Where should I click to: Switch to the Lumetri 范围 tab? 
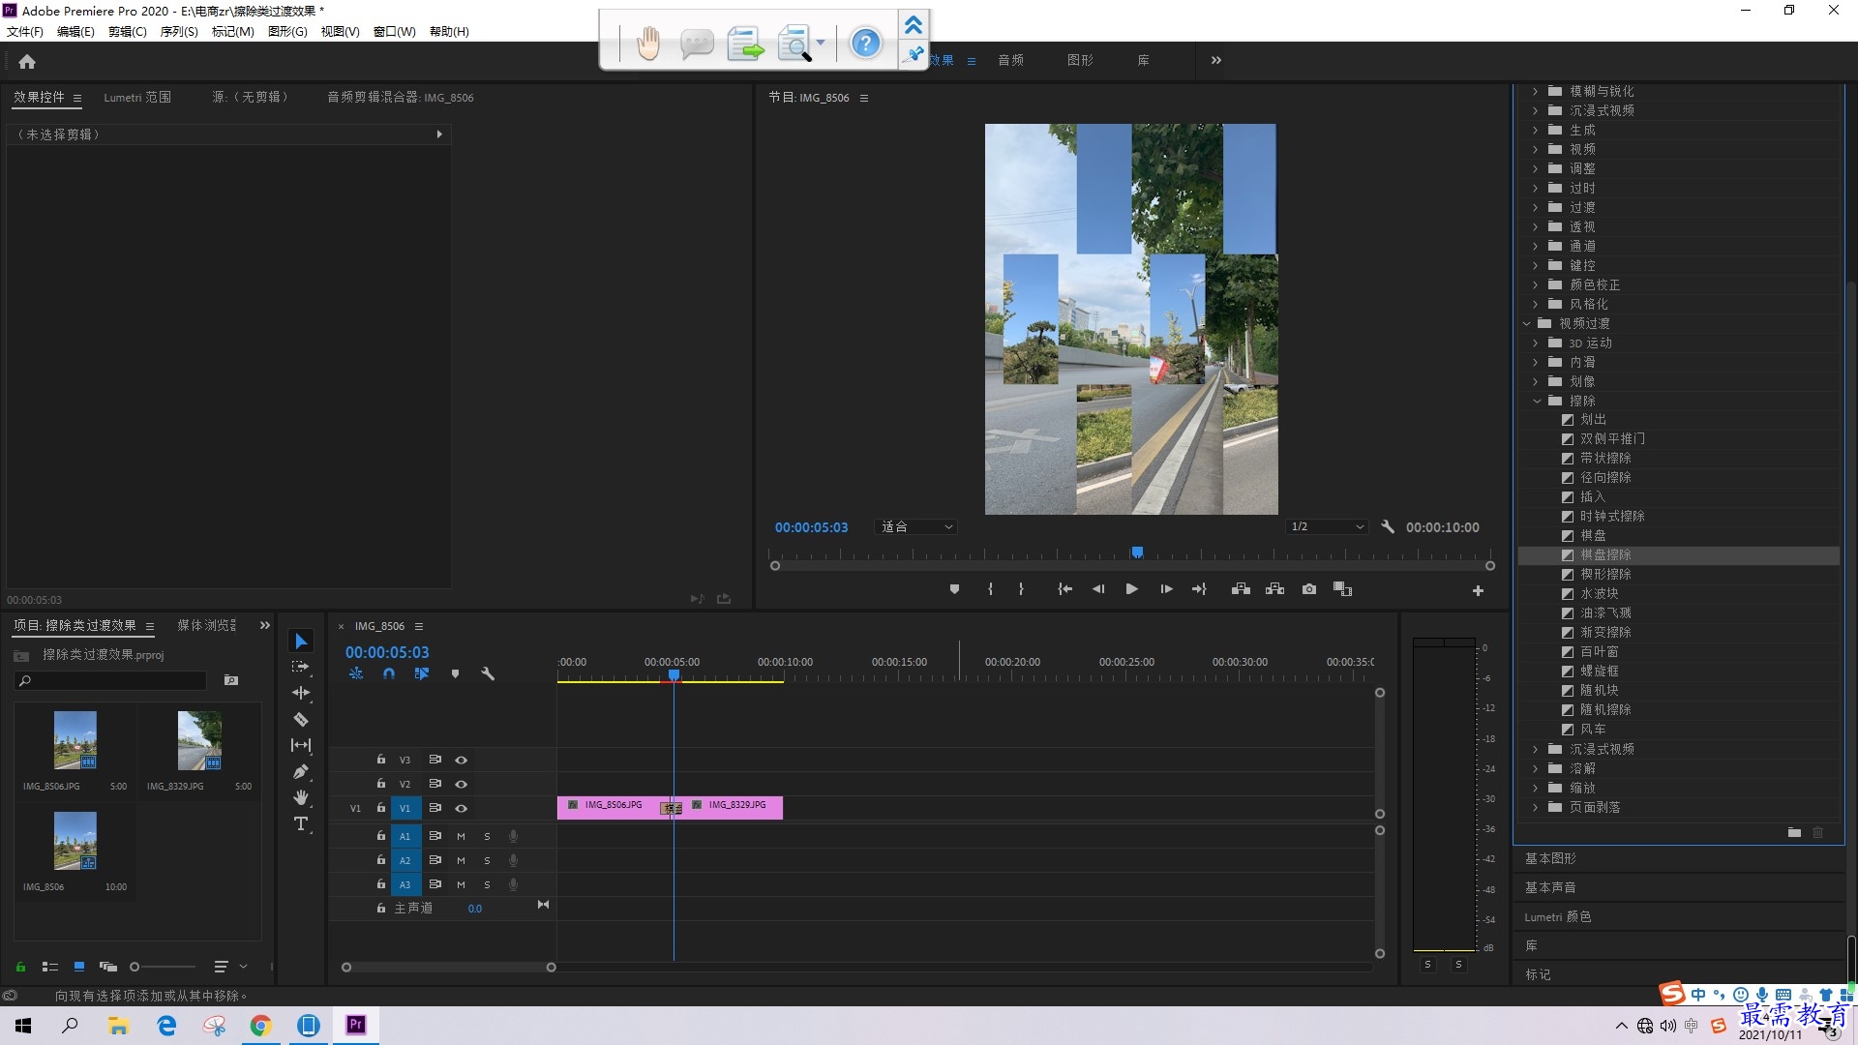(137, 98)
